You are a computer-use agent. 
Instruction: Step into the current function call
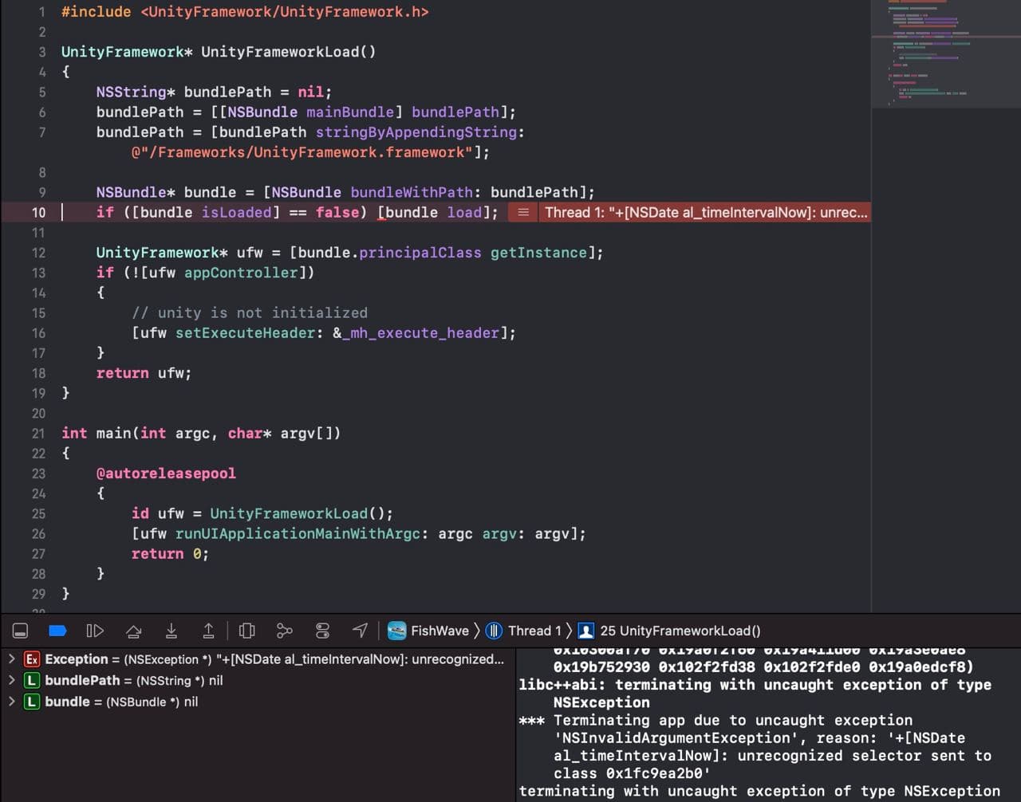tap(171, 630)
